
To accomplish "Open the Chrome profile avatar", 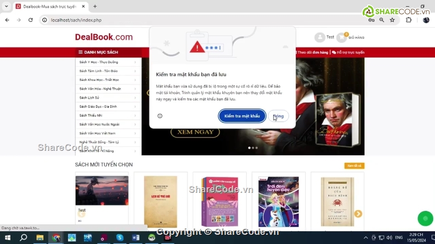I will [426, 20].
